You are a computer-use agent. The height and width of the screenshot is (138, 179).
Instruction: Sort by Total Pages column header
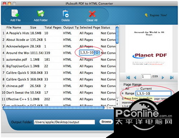point(53,28)
